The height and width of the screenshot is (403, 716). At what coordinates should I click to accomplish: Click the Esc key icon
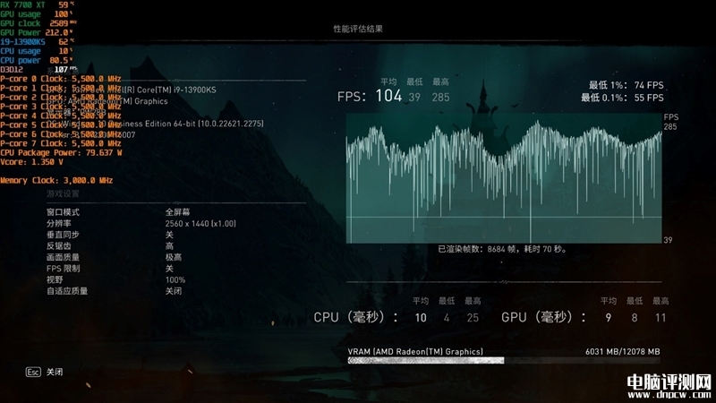pos(33,372)
